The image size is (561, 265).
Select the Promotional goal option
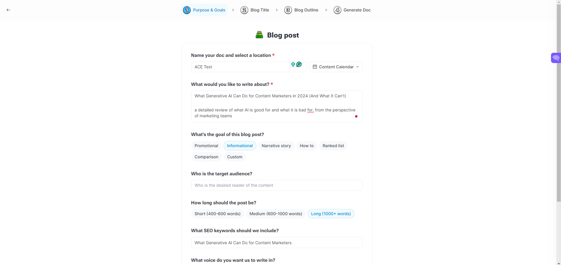click(206, 146)
